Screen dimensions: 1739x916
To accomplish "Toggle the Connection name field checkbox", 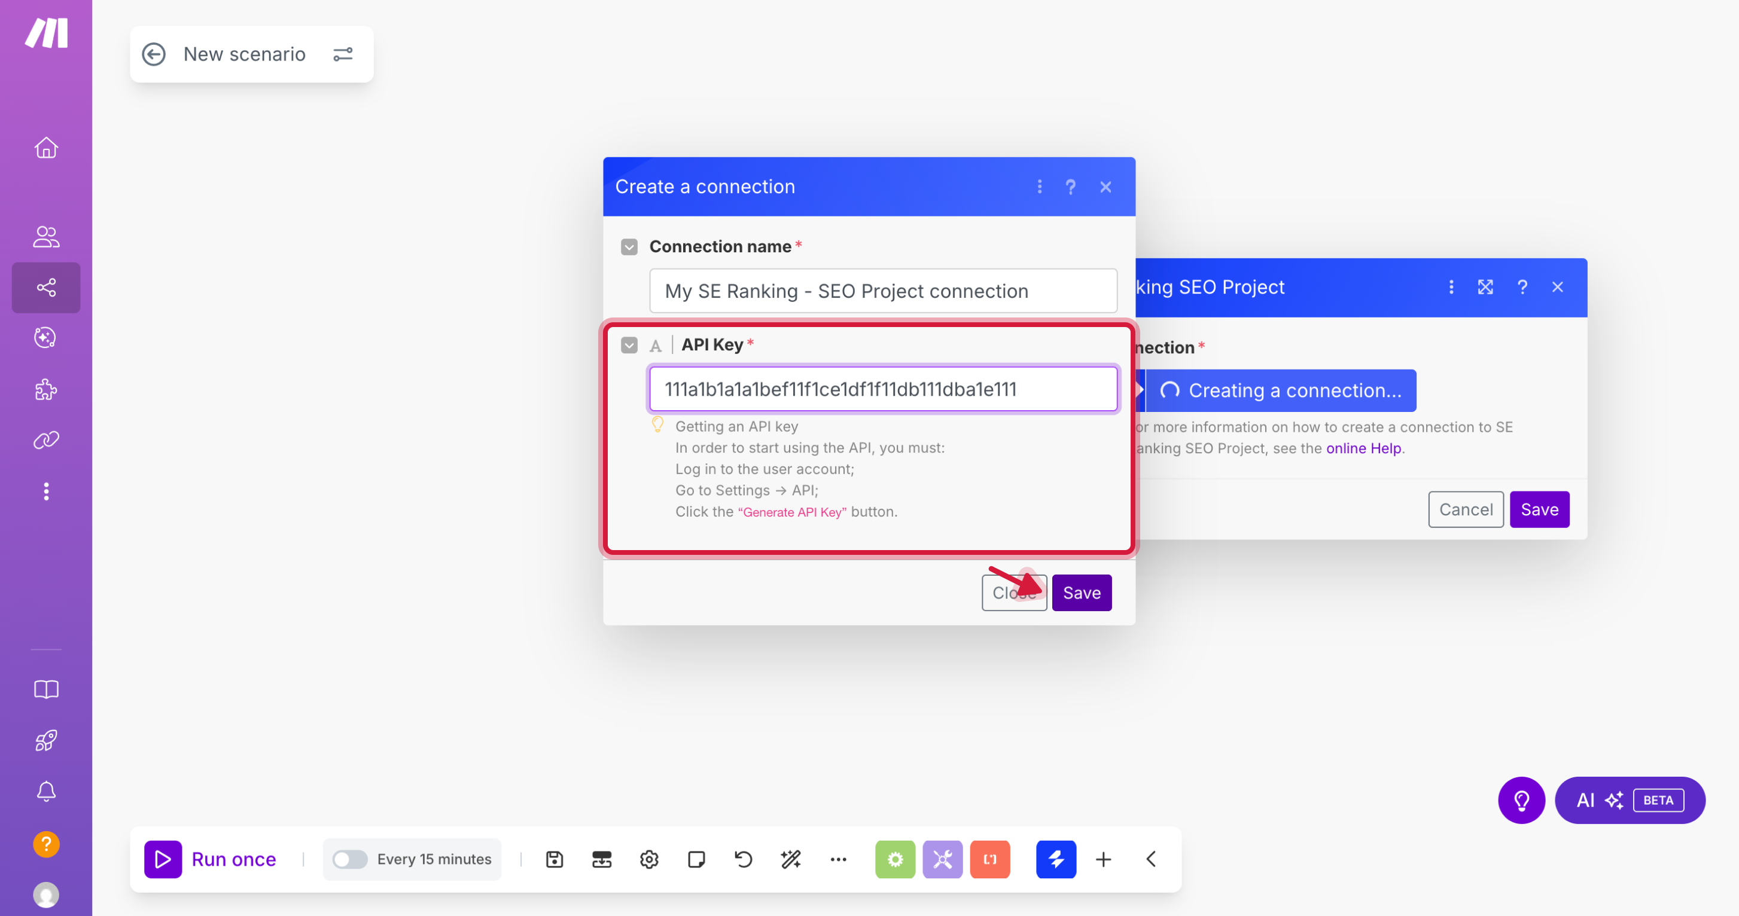I will (629, 247).
